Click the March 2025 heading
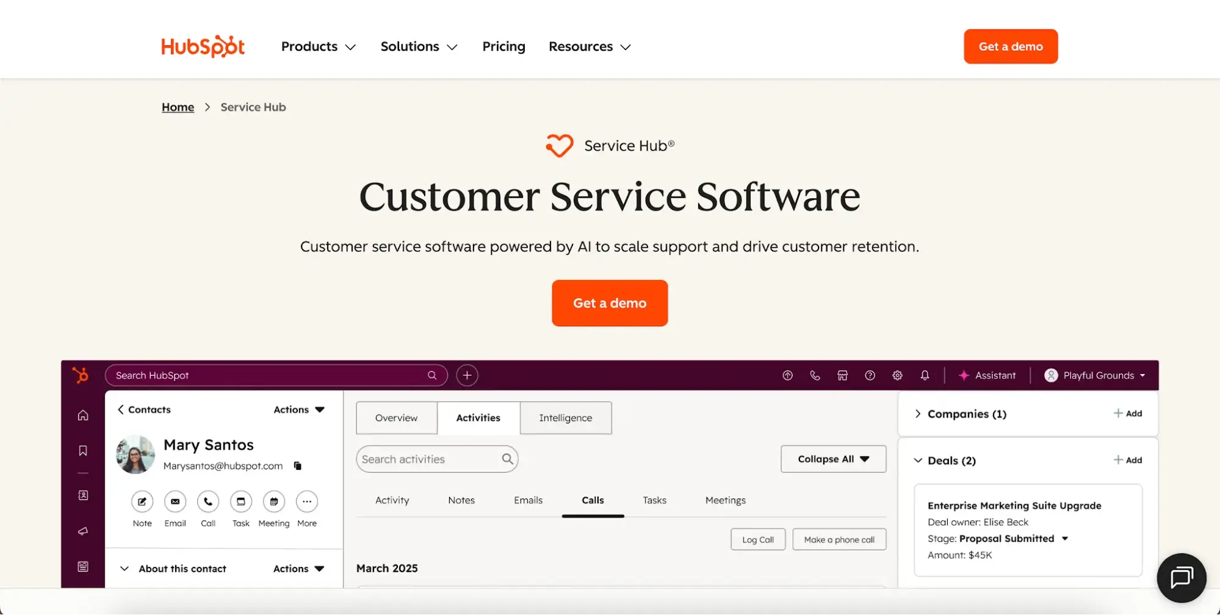Screen dimensions: 1220x615 coord(387,568)
